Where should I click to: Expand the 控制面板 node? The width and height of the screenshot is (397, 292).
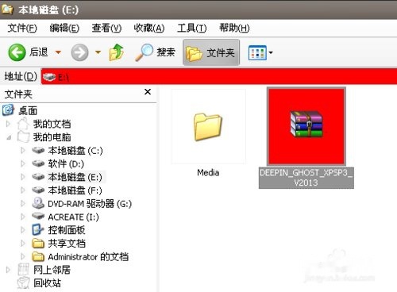23,230
